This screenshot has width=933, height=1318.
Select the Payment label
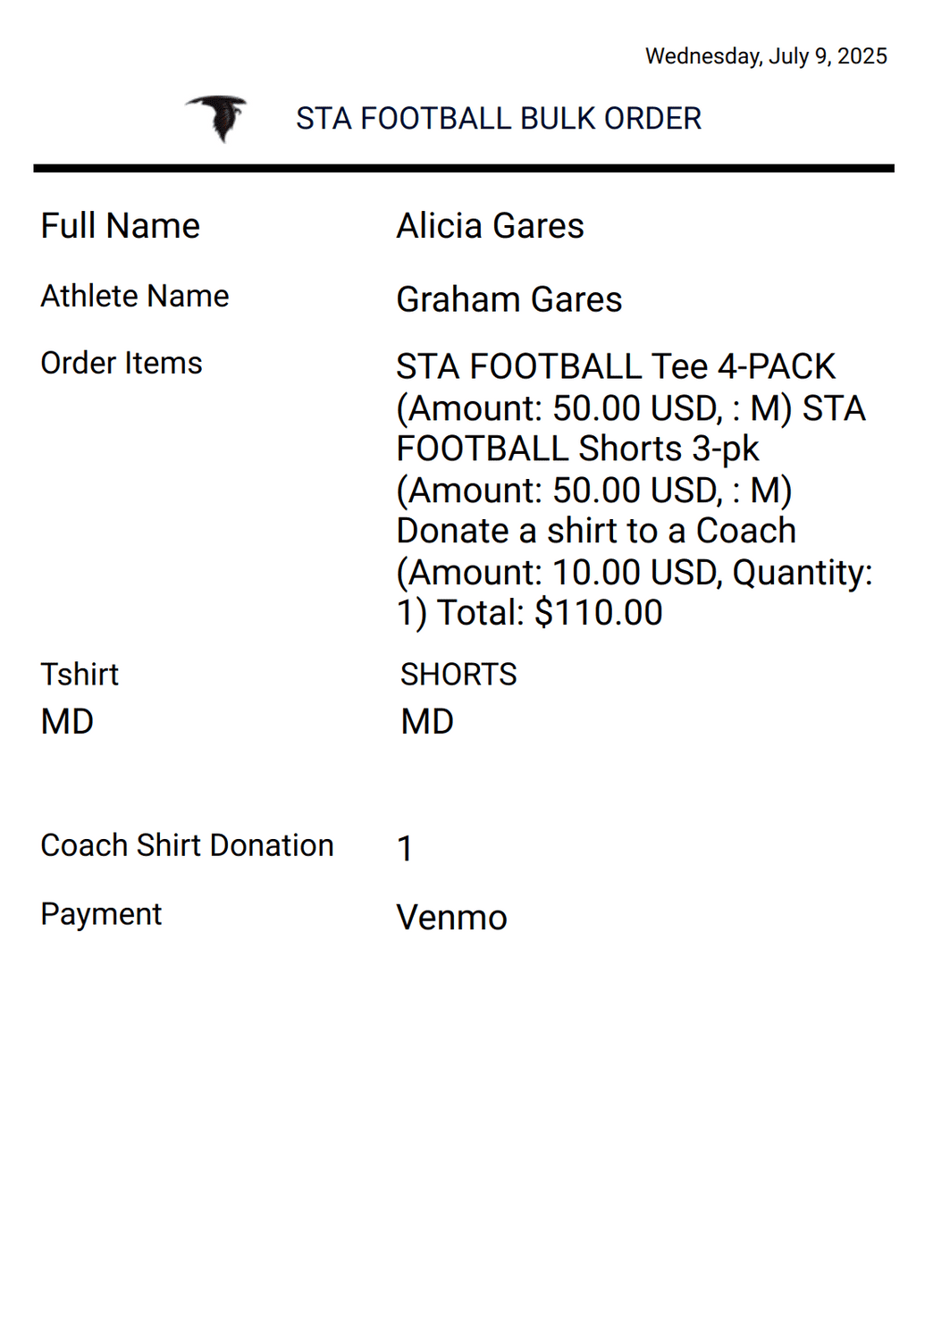coord(101,915)
